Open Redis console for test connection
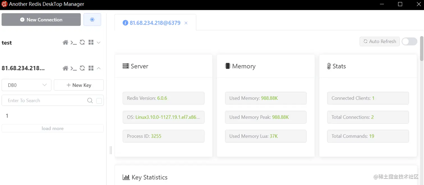Screen dimensions: 424x185 pyautogui.click(x=73, y=43)
